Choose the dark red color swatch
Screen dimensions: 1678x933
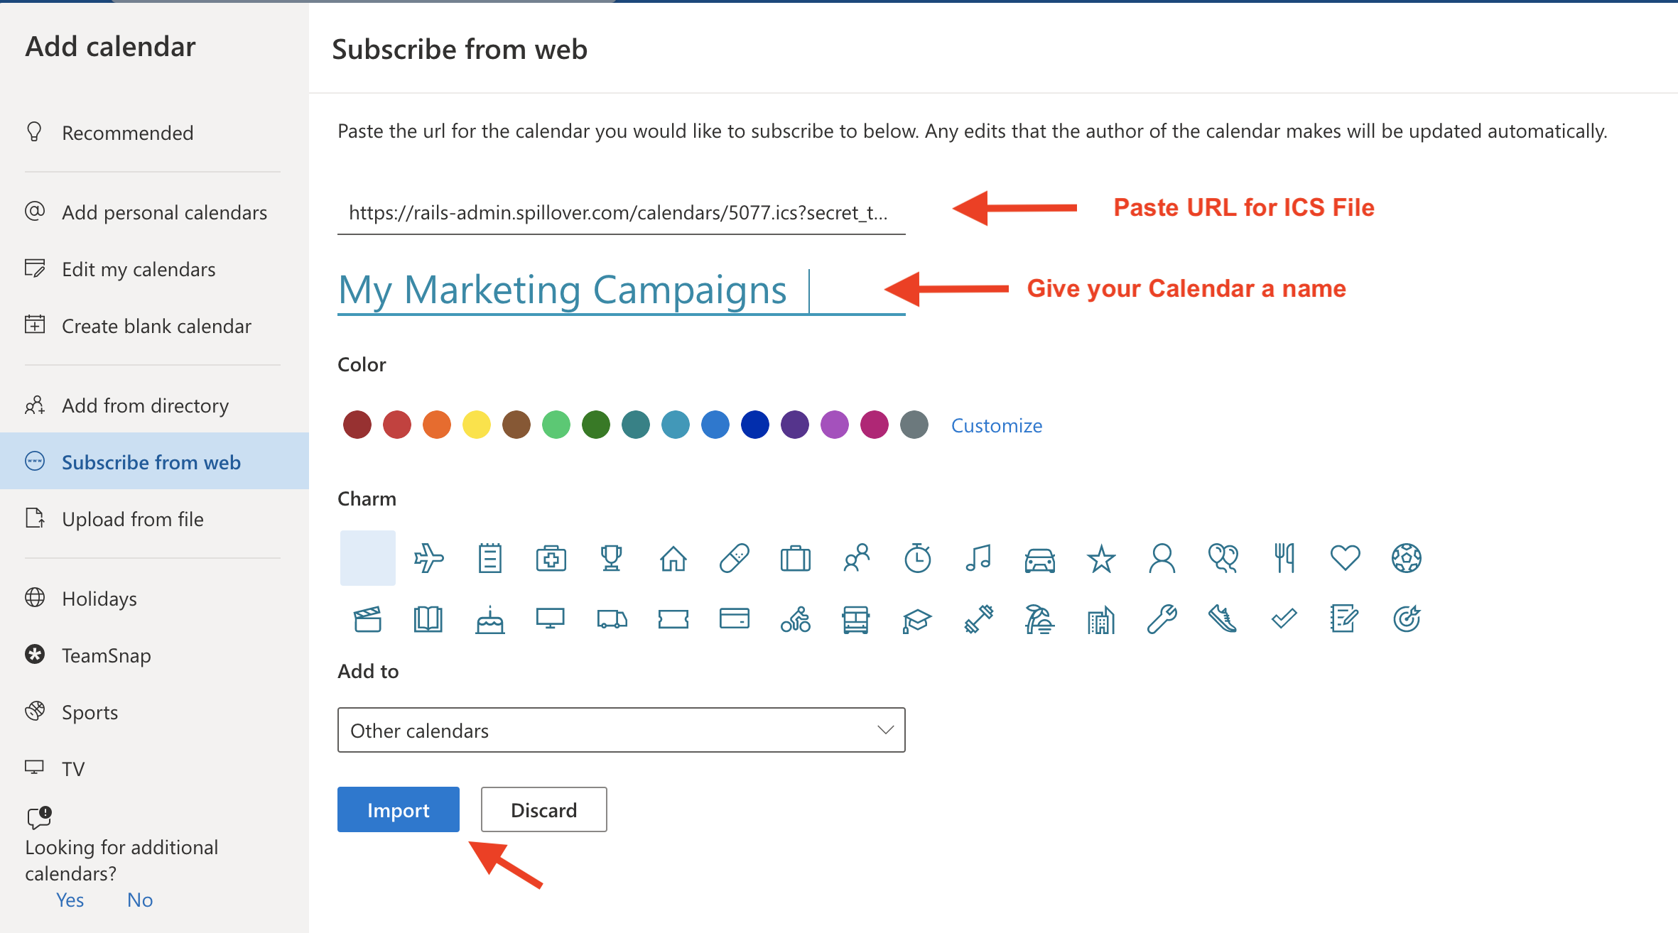point(357,425)
